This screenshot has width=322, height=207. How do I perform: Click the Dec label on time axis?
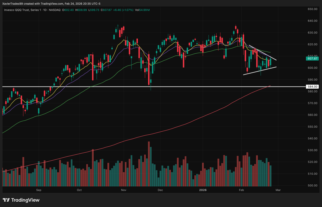[x=160, y=190]
